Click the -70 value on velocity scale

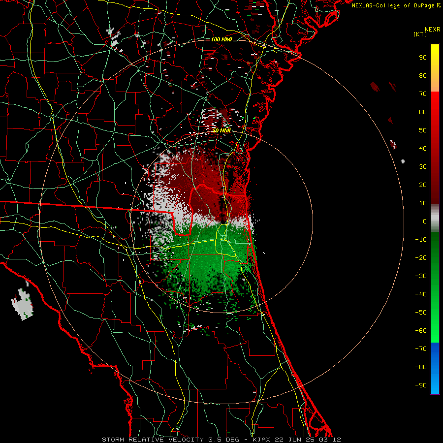pyautogui.click(x=421, y=349)
